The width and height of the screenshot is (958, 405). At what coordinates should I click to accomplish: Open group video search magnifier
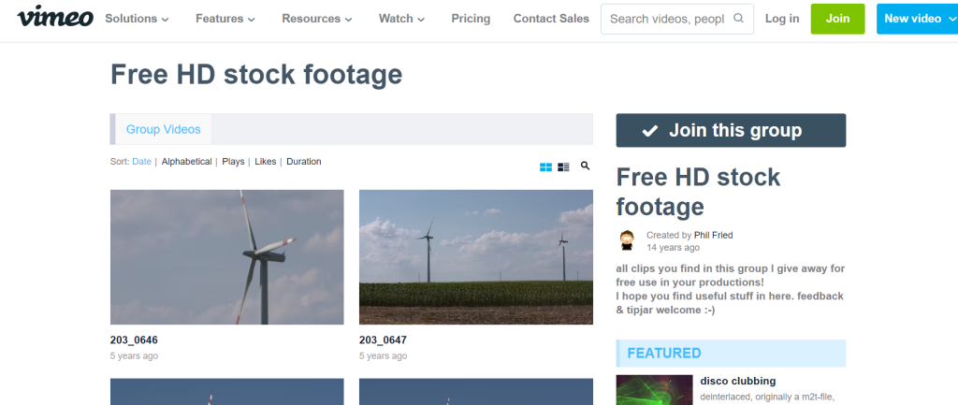(586, 166)
